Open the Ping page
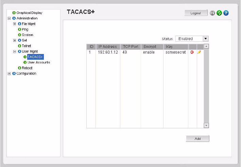241x167 pixels. (x=25, y=29)
